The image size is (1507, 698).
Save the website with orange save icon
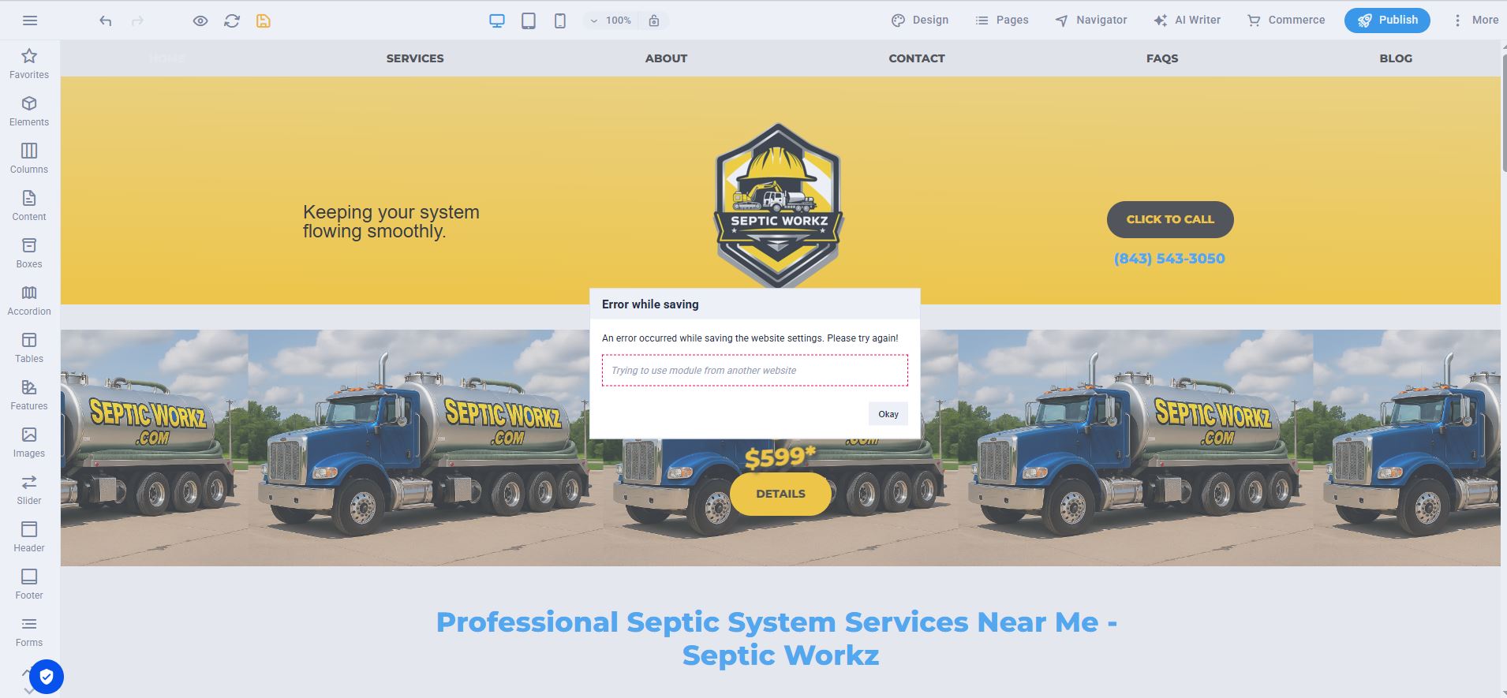click(x=264, y=21)
